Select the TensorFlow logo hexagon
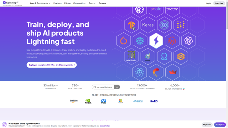Viewport: 228px width, 128px height. 131,25
